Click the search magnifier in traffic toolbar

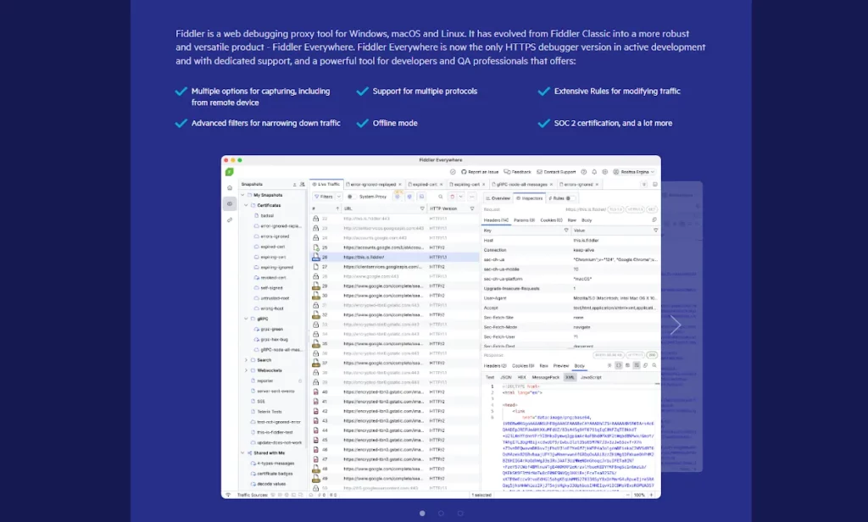coord(441,197)
